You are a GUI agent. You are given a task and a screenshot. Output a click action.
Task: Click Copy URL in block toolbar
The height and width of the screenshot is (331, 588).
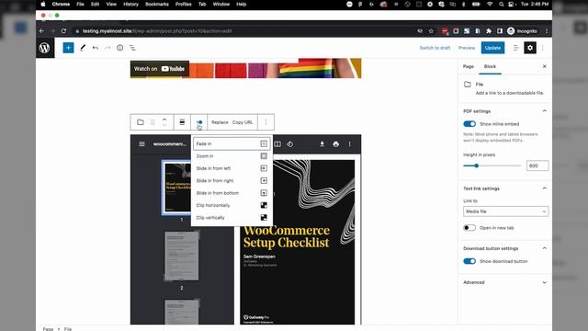[243, 122]
